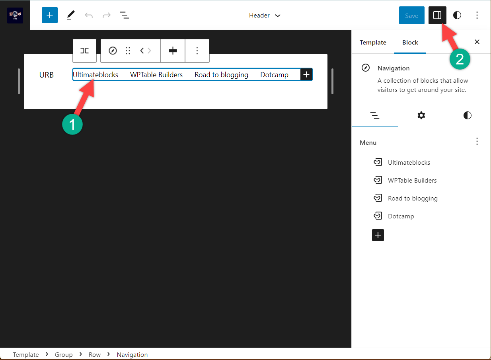Add a block to navigation in canvas
The image size is (491, 360).
[306, 74]
